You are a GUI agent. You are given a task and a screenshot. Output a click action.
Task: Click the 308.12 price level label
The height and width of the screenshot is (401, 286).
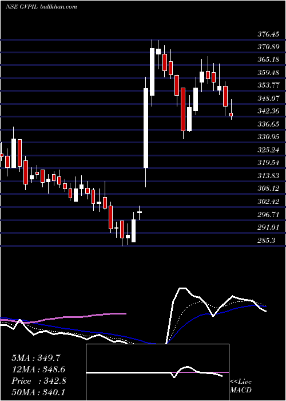click(x=268, y=188)
